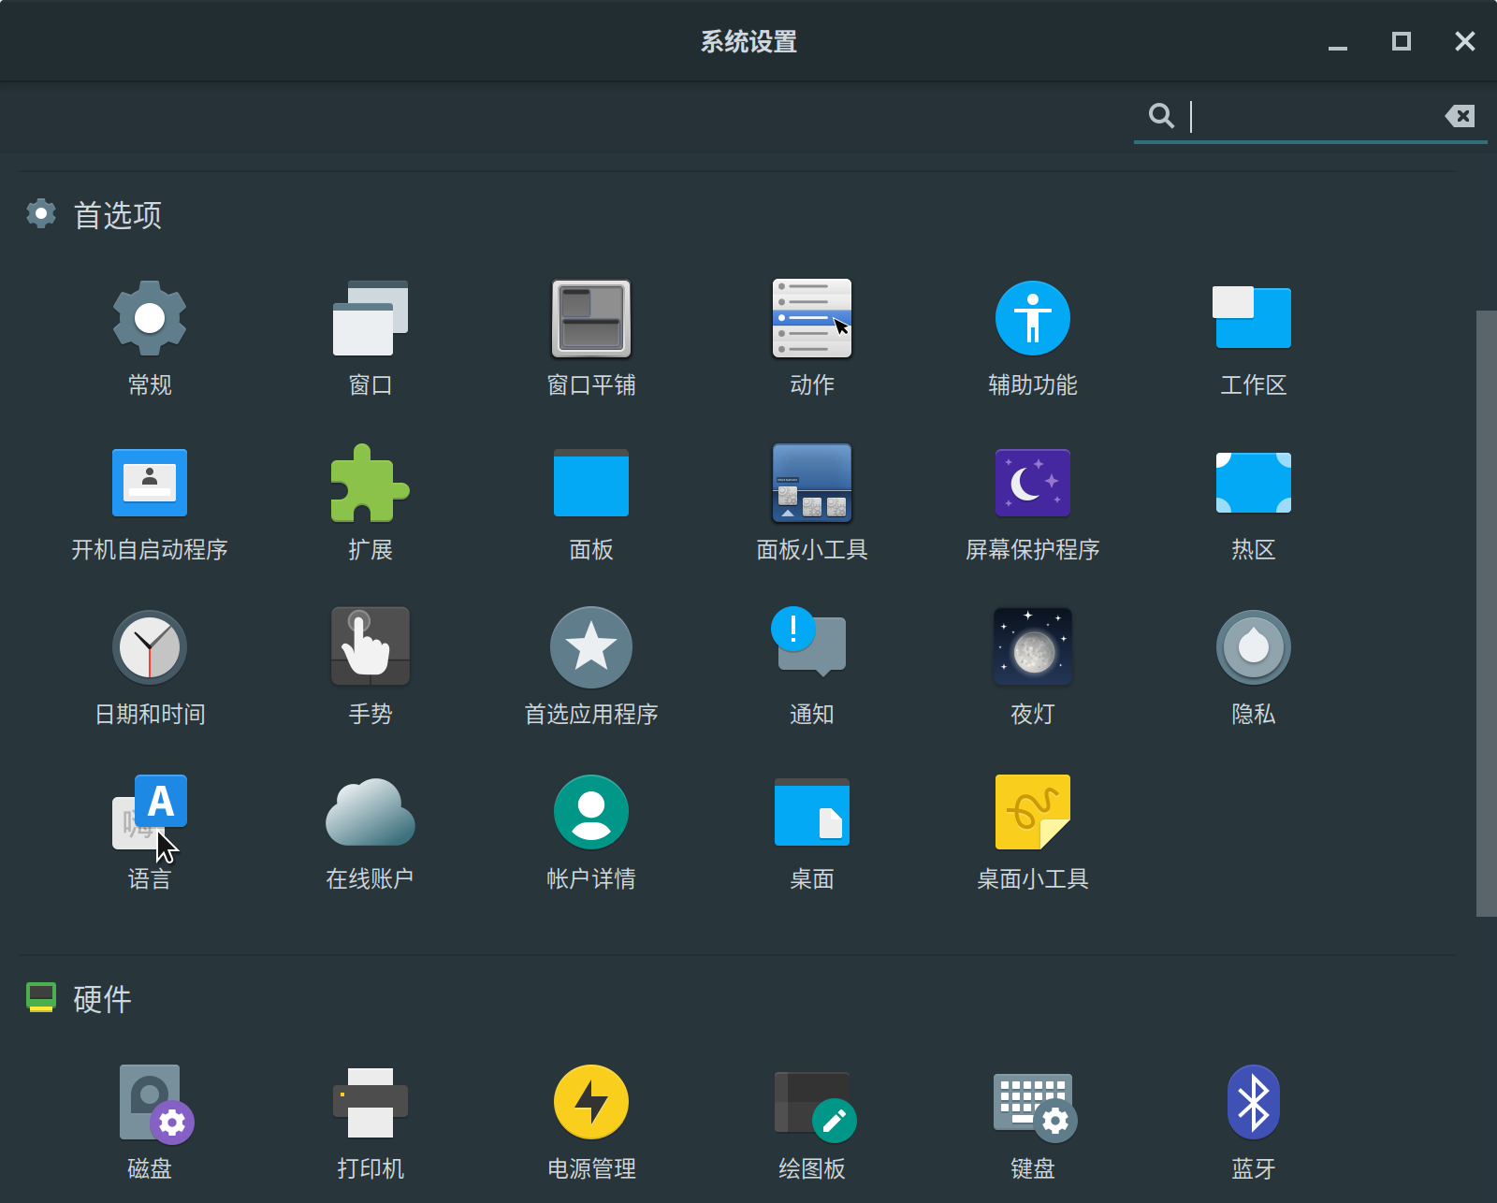Open the 通知 notifications icon

811,645
